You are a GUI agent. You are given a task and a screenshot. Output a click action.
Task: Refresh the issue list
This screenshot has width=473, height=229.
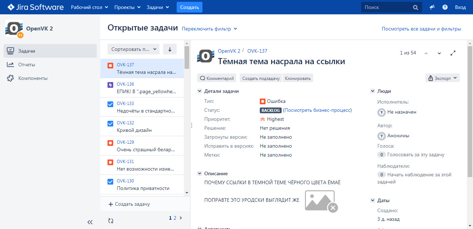tap(111, 221)
